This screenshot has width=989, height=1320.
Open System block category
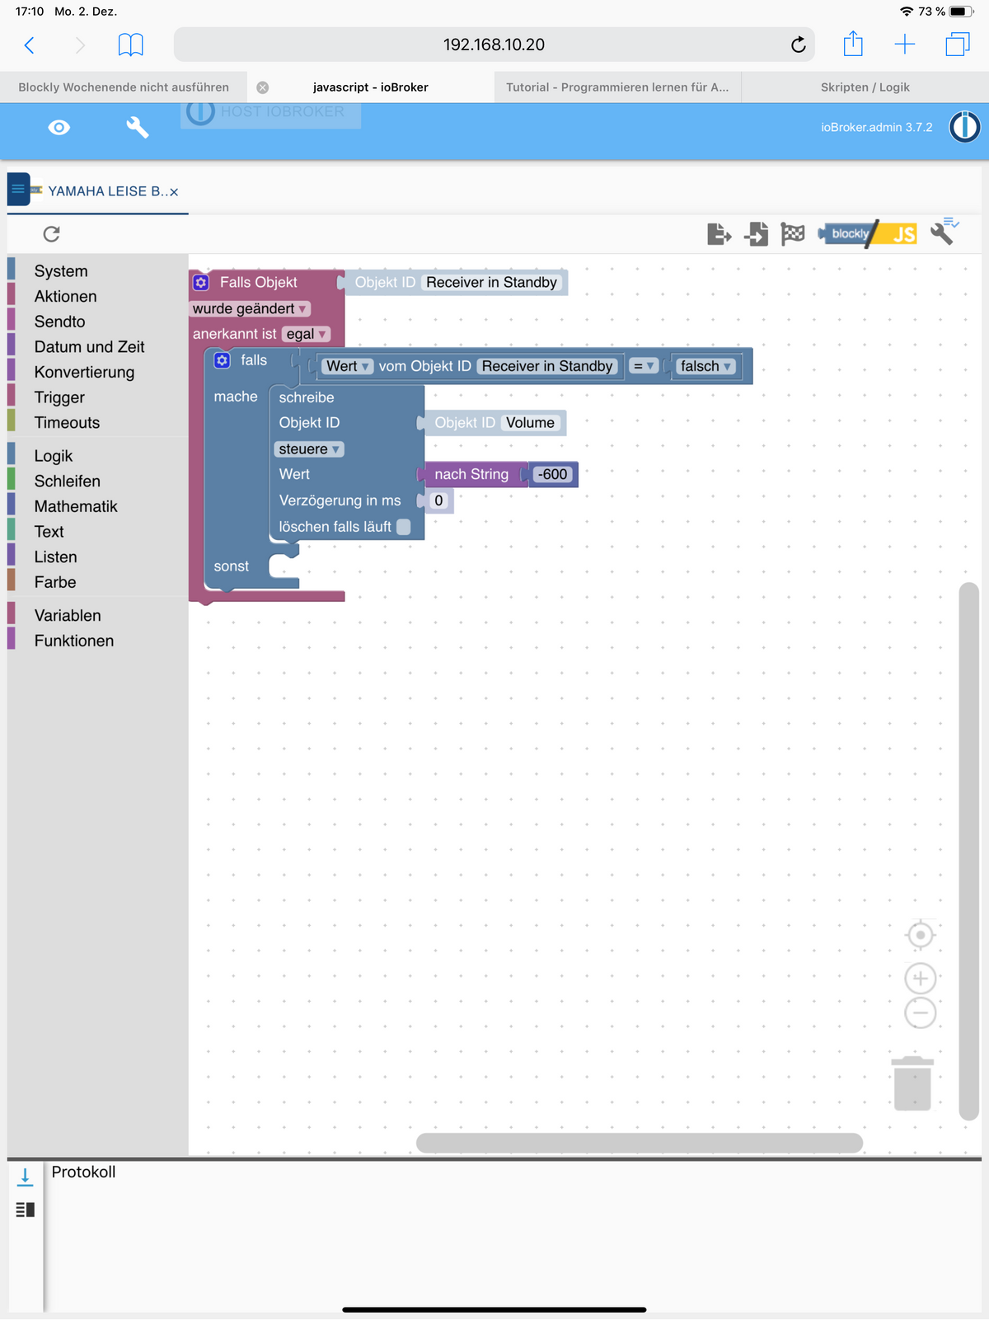coord(61,271)
